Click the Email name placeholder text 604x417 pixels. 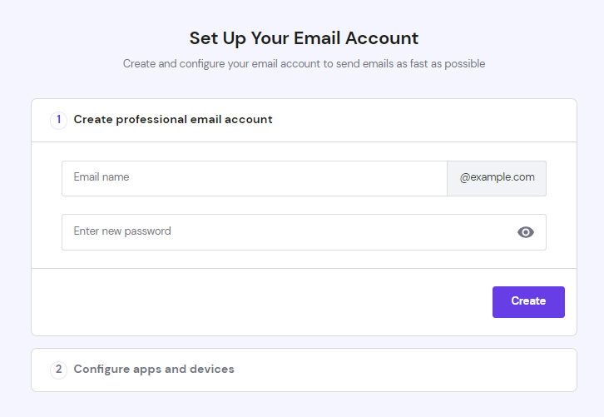click(101, 177)
